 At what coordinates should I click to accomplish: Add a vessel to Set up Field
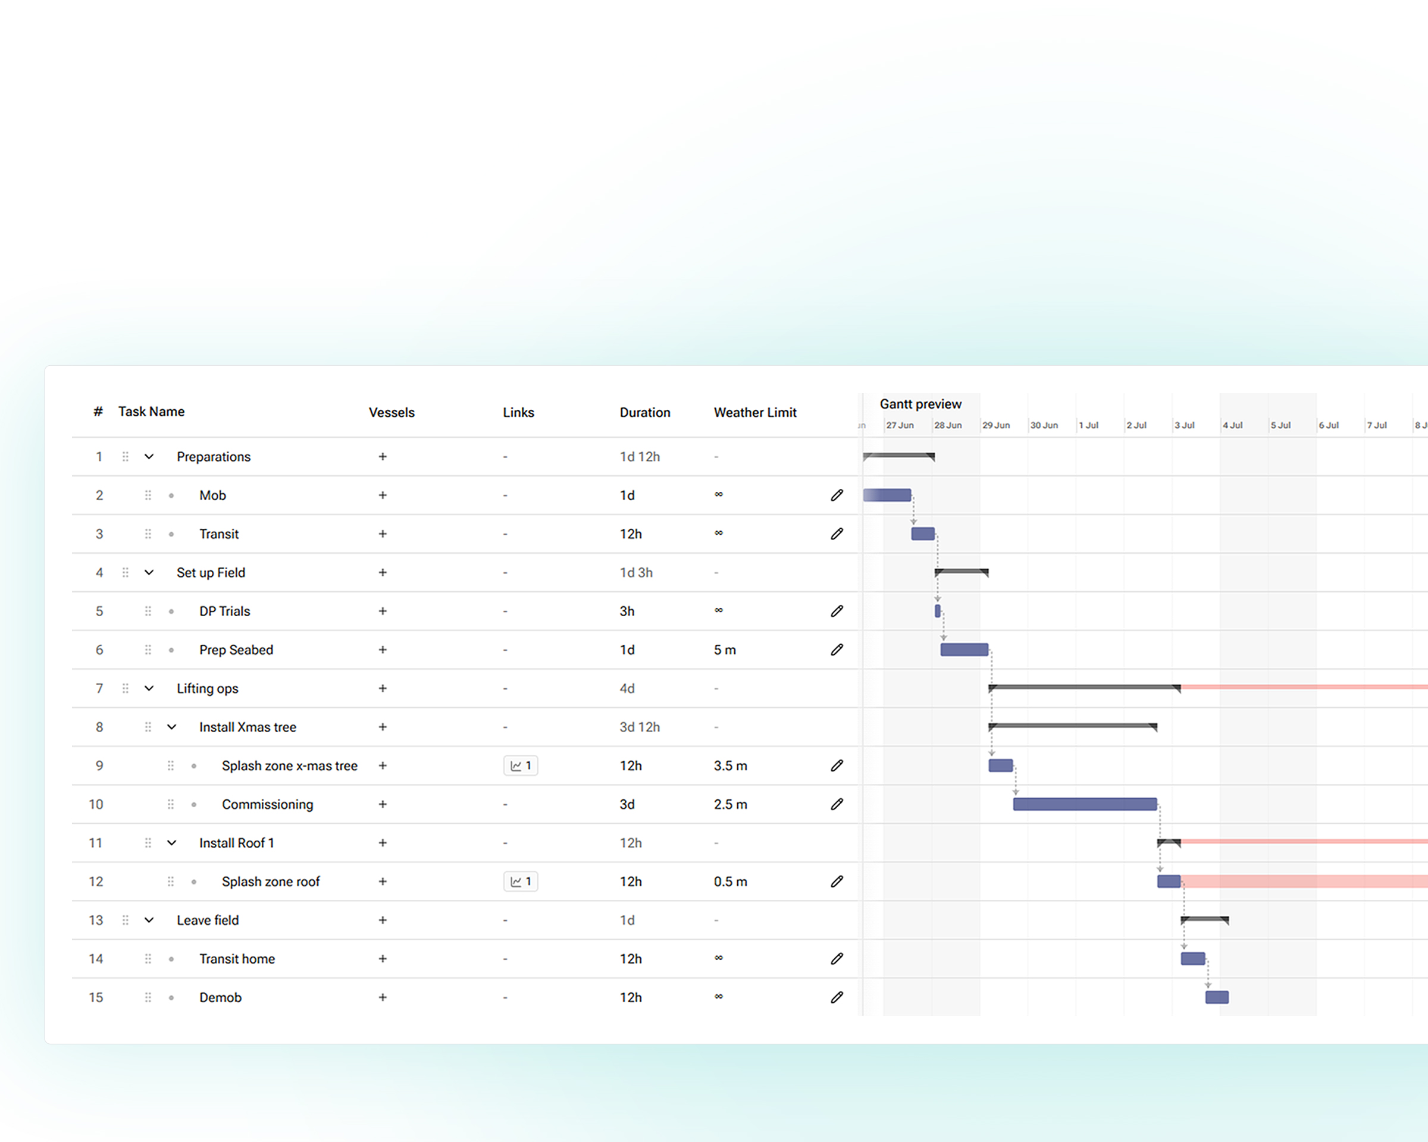[x=382, y=573]
